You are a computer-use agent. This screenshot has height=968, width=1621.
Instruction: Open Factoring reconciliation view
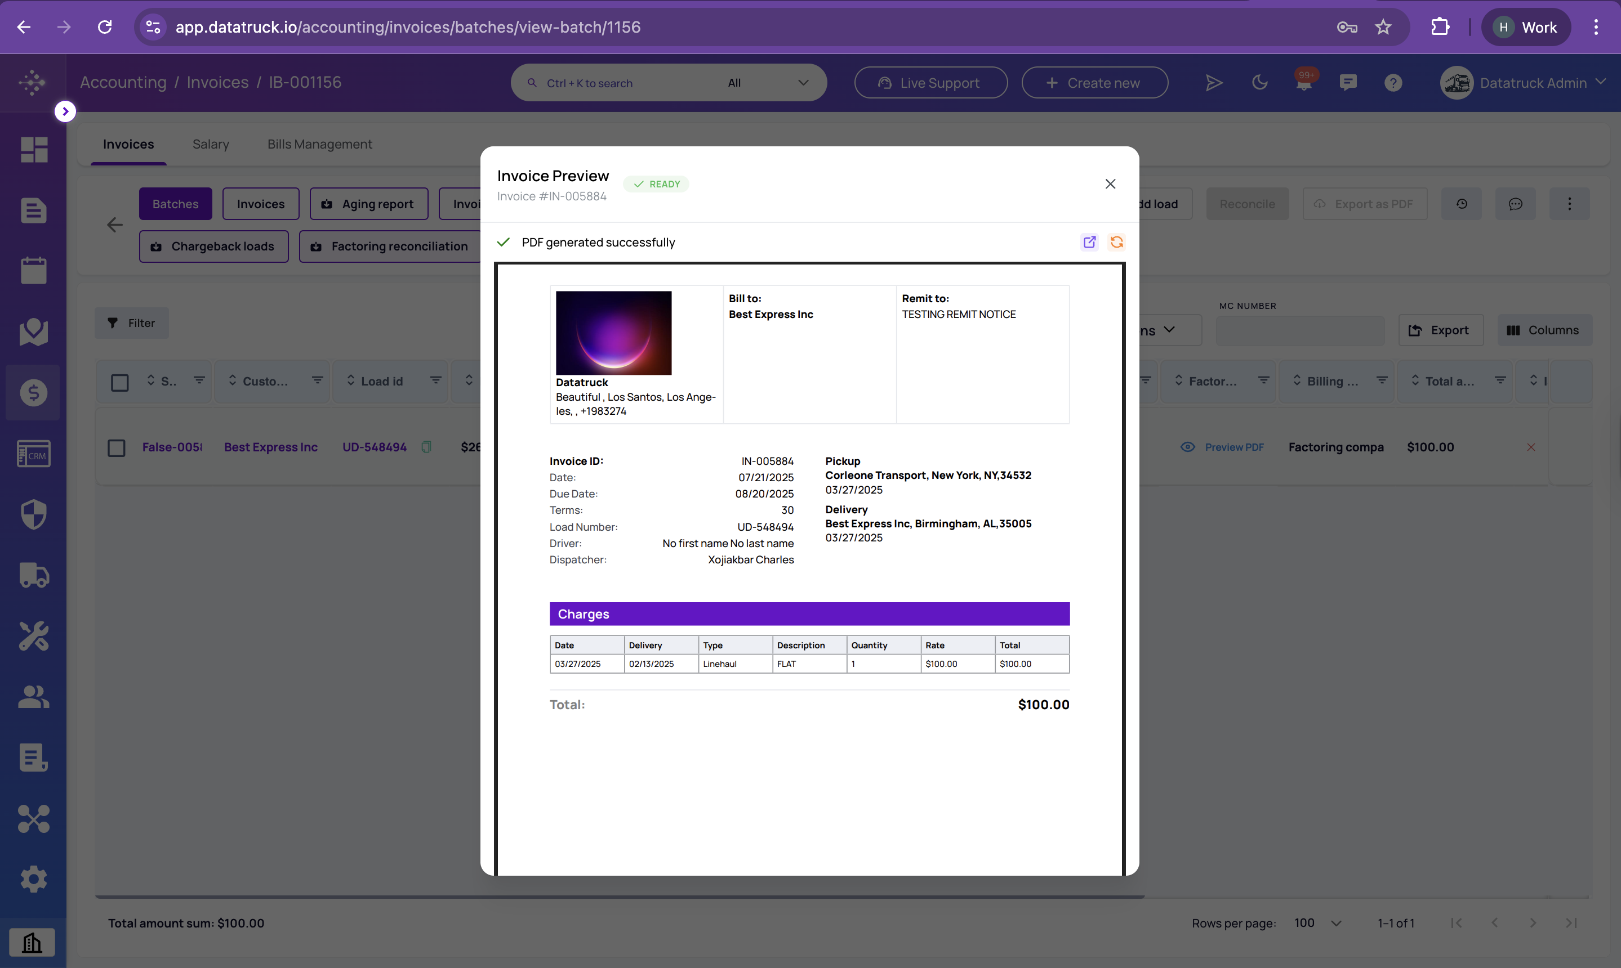pos(390,247)
